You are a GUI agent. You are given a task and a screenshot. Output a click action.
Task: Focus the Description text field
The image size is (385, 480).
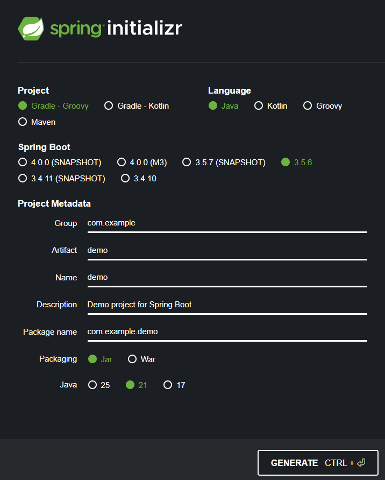227,305
